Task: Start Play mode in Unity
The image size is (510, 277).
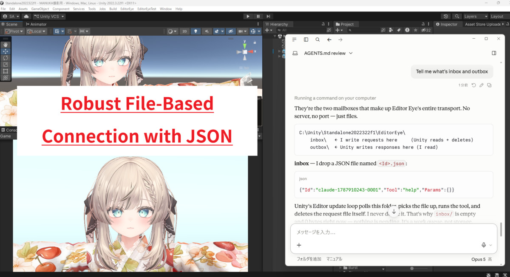Action: click(248, 16)
